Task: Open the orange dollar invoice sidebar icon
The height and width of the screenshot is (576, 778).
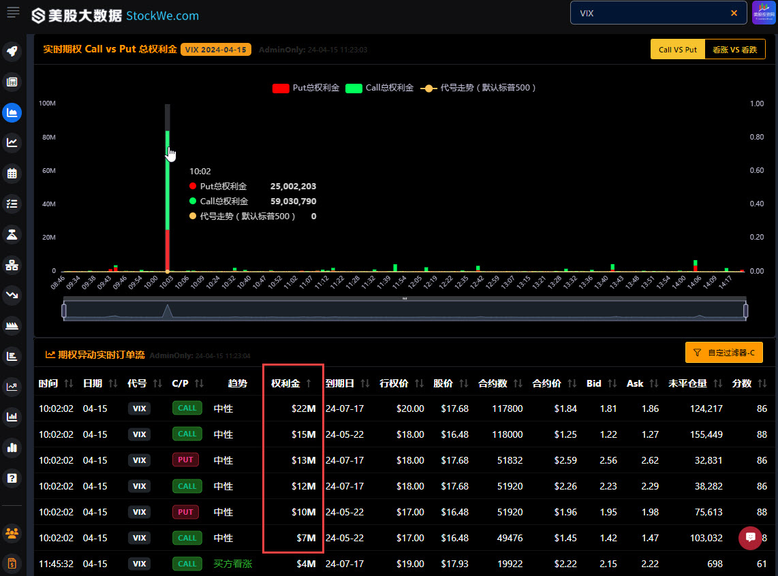Action: coord(12,564)
